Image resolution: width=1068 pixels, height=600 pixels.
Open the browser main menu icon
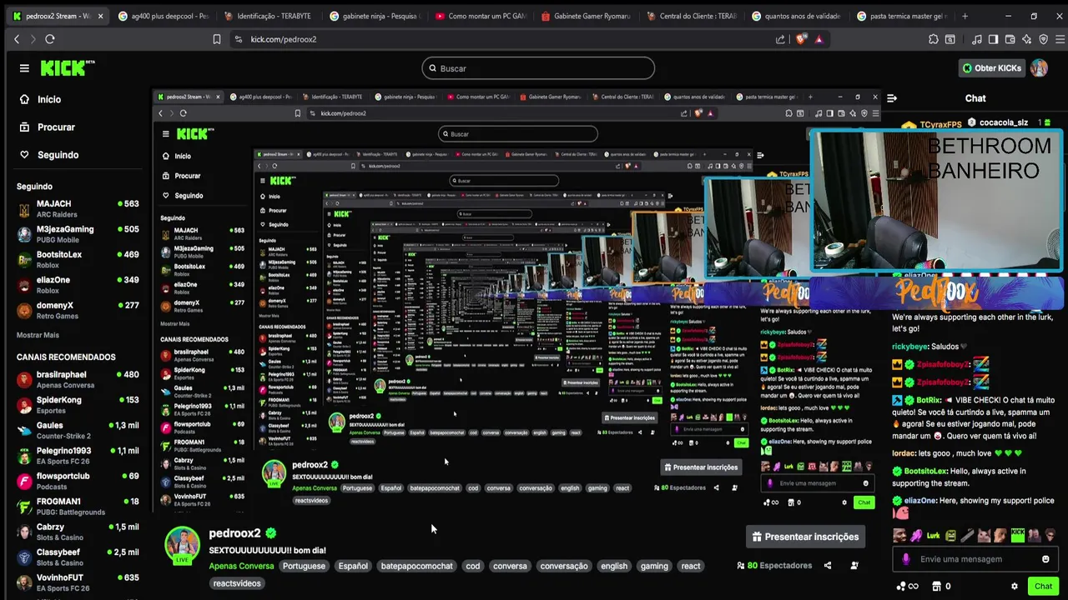[1058, 39]
